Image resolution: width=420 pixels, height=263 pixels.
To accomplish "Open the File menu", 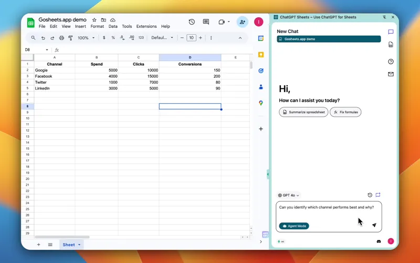I will [x=42, y=26].
